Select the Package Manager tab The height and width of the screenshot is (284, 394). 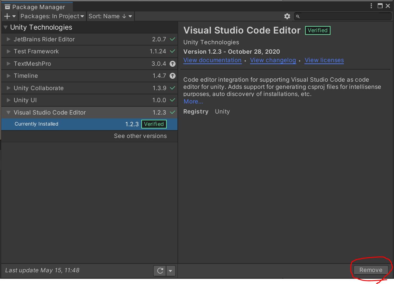(x=37, y=7)
